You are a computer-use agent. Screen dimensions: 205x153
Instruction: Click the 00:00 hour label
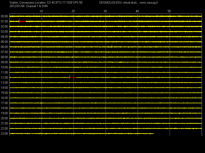click(4, 16)
